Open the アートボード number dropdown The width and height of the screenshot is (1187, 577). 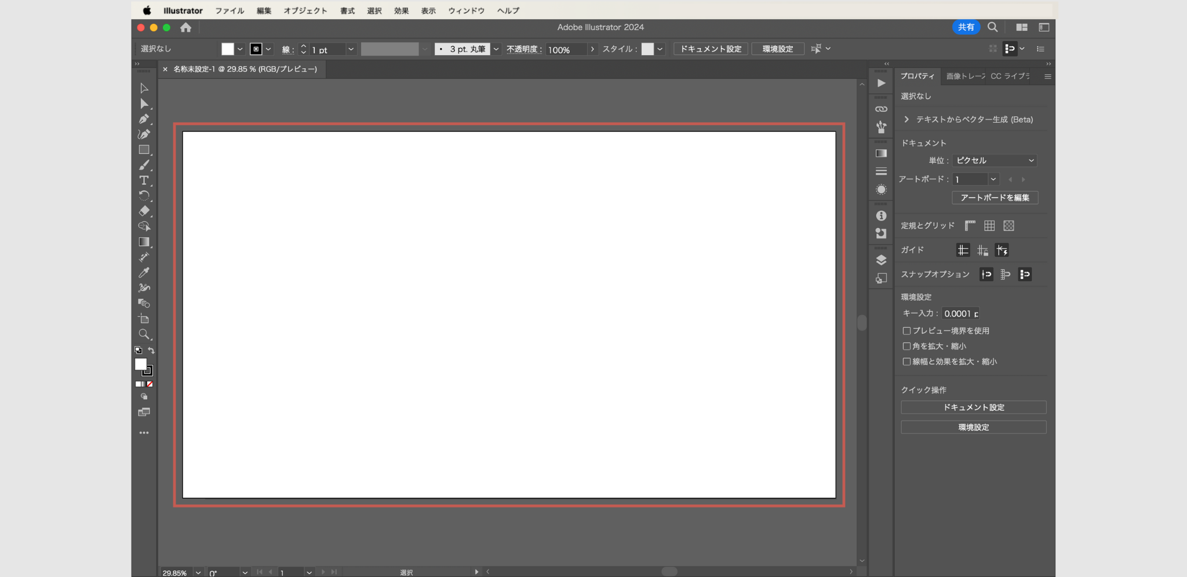click(993, 179)
